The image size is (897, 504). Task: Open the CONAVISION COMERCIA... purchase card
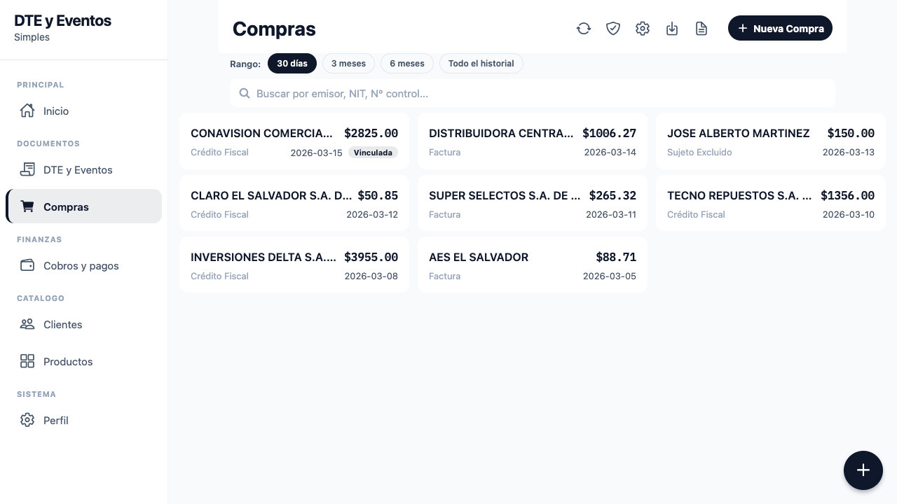pos(294,141)
